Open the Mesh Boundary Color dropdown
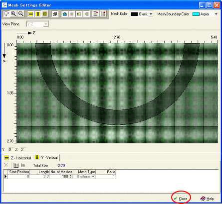This screenshot has height=204, width=222. tap(216, 14)
